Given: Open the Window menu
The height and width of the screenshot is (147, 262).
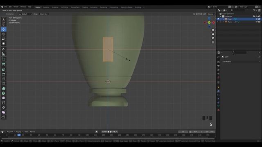Looking at the screenshot, I should [23, 7].
